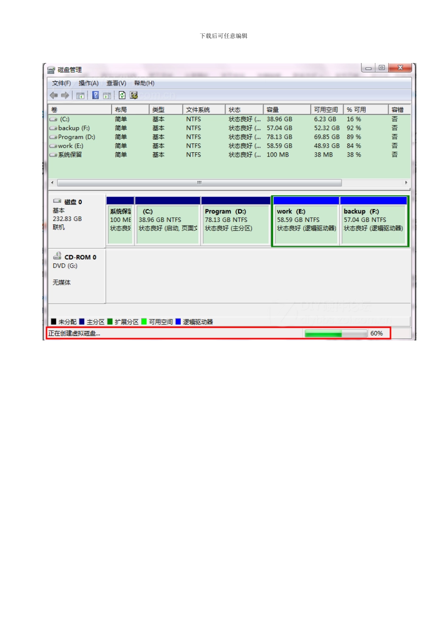Click the 100 MB capacity cell
This screenshot has height=632, width=447.
tap(278, 155)
